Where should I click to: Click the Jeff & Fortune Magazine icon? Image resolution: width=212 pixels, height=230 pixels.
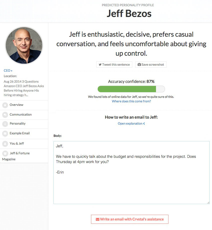pyautogui.click(x=5, y=153)
